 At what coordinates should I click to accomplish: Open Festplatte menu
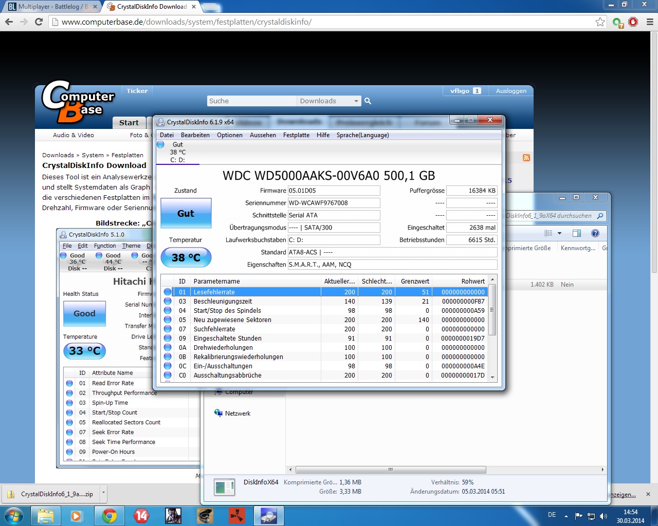296,135
